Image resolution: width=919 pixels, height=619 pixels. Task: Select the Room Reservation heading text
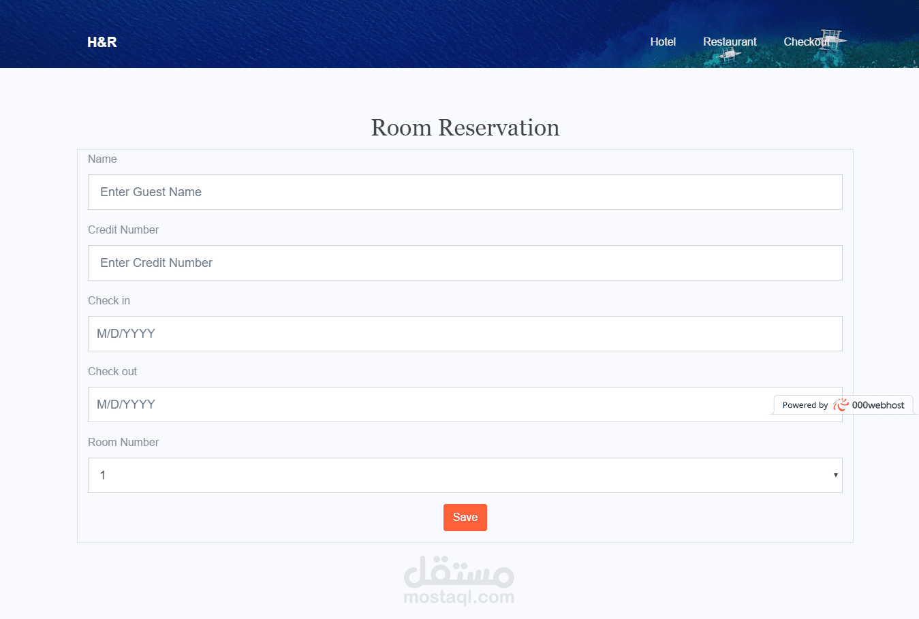coord(465,127)
